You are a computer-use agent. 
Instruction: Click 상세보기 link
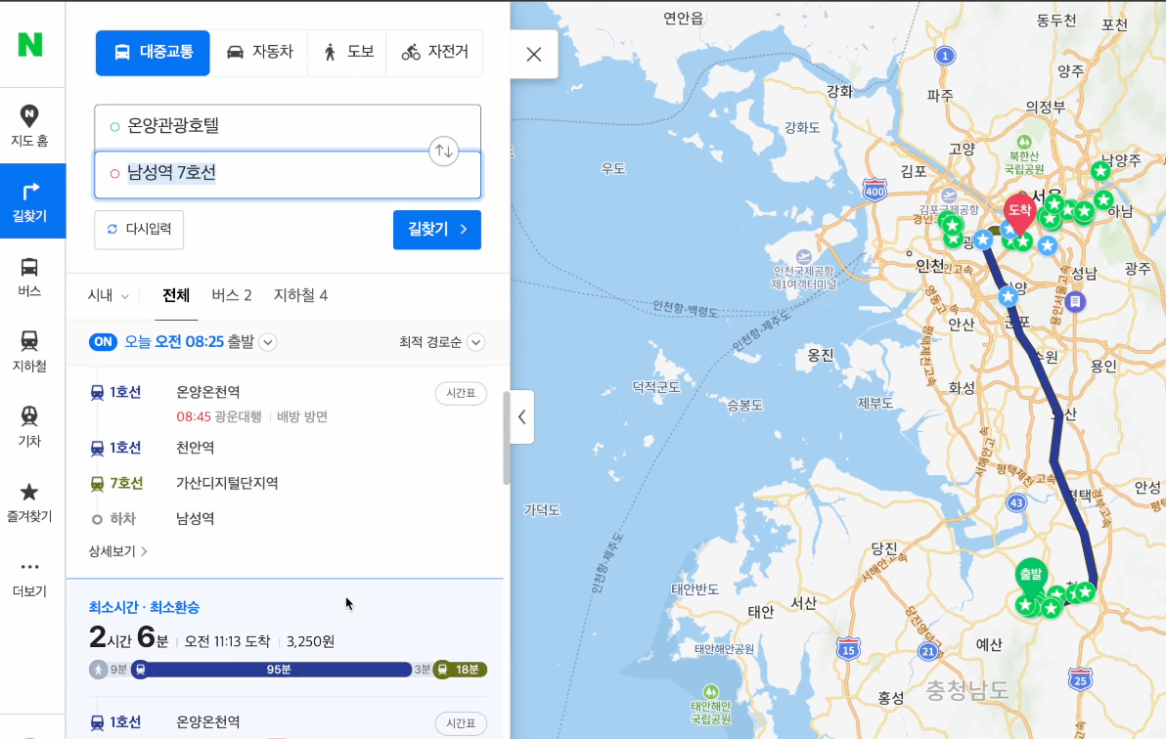coord(117,551)
